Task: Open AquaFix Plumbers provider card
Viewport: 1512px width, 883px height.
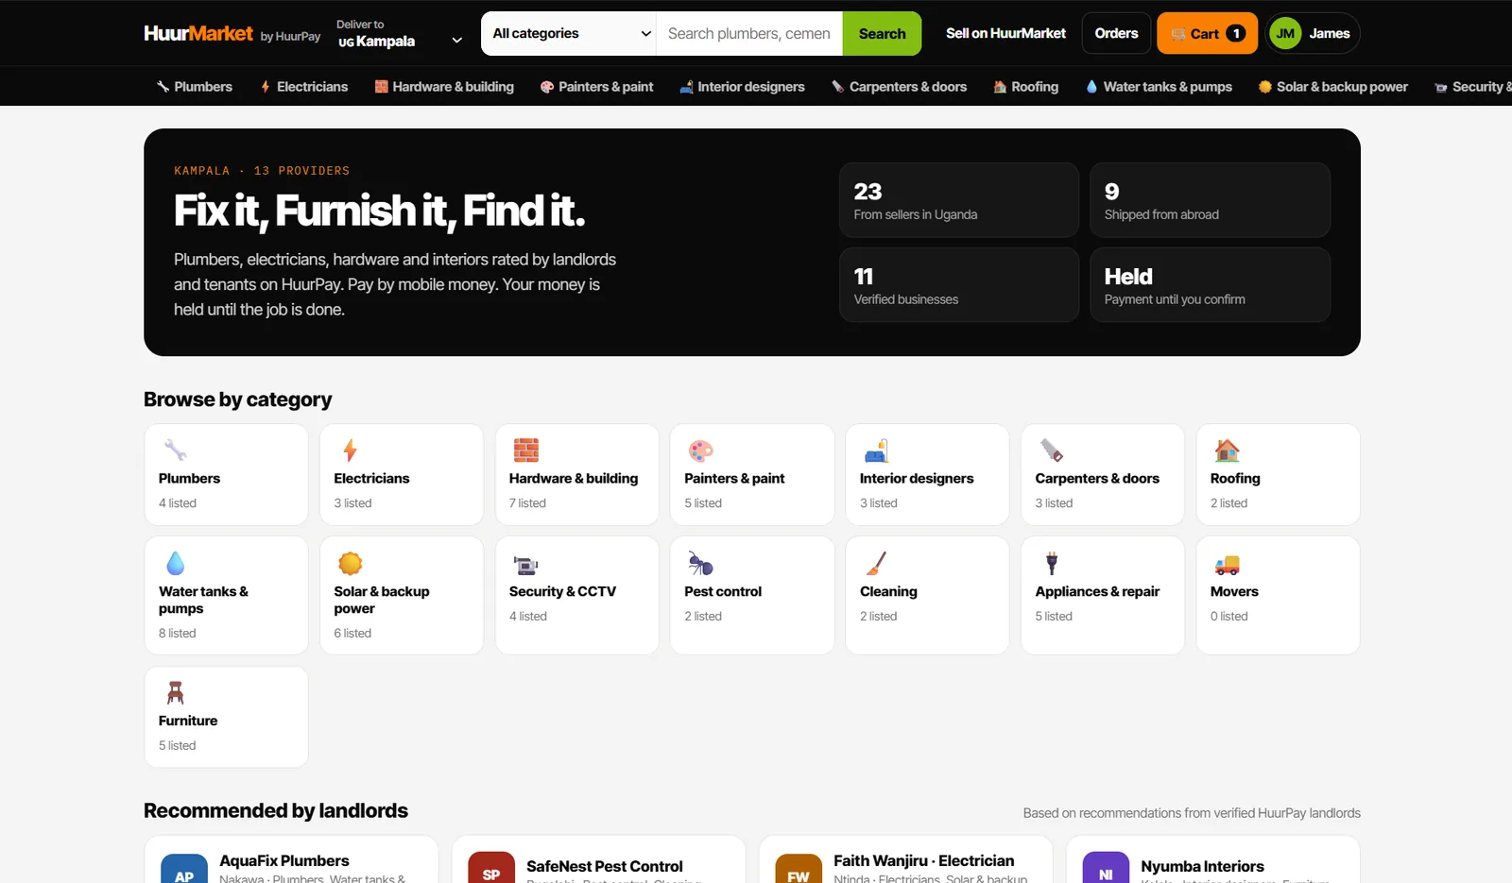Action: [291, 859]
